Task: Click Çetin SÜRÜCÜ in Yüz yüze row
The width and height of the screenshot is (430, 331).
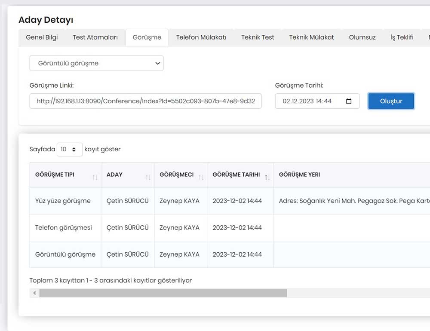Action: tap(128, 201)
